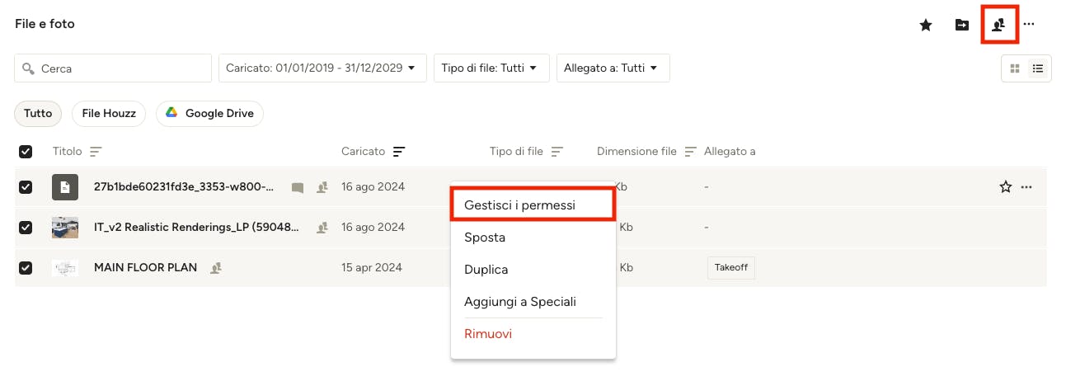Uncheck the IT_v2 Realistic Renderings file
The image size is (1066, 381).
pyautogui.click(x=26, y=227)
